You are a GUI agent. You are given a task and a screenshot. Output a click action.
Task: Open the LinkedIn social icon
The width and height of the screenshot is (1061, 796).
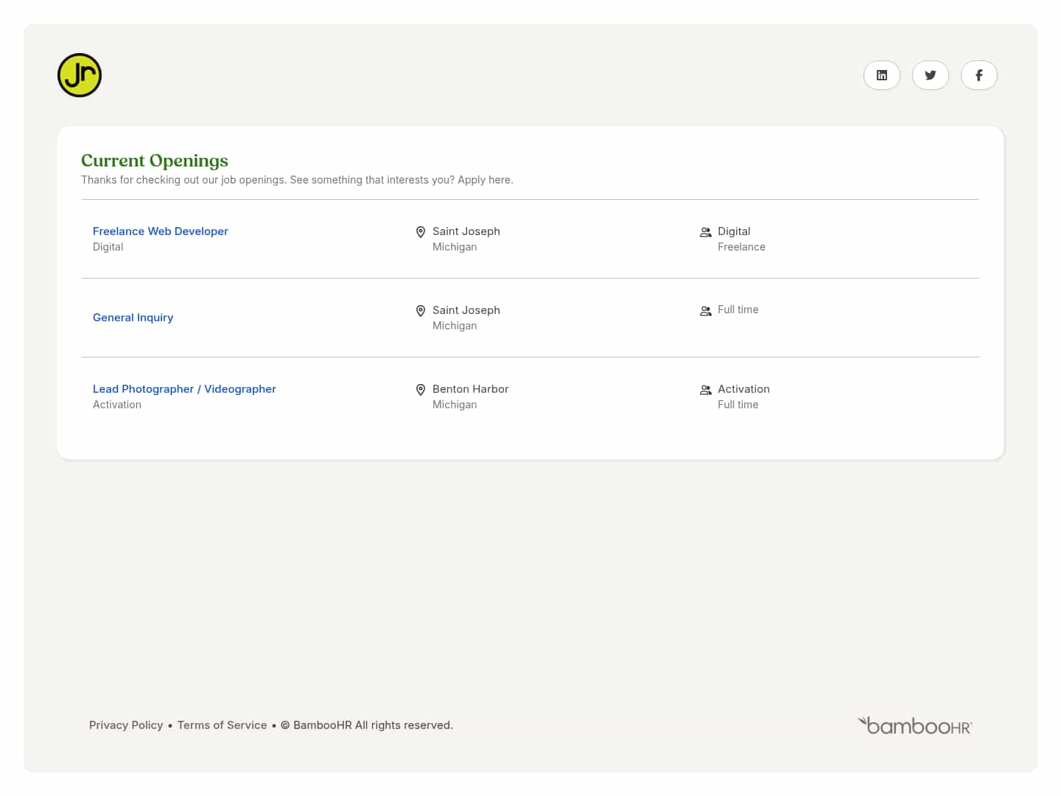[881, 74]
